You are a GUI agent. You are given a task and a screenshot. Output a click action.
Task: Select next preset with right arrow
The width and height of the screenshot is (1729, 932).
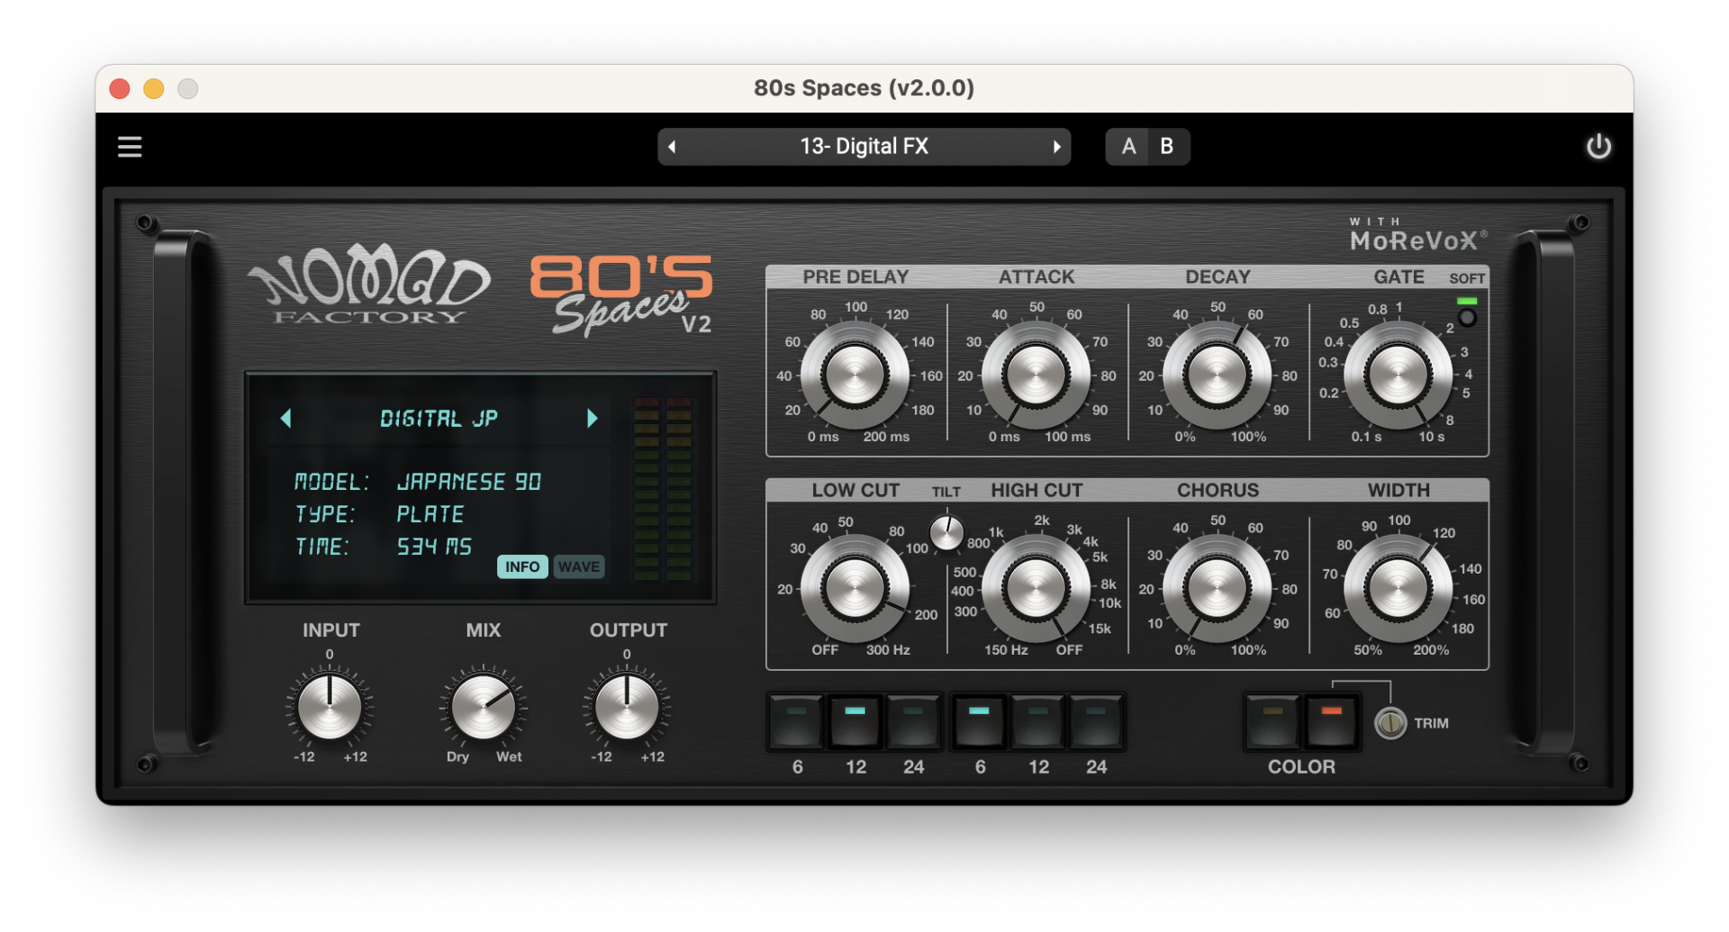1056,147
